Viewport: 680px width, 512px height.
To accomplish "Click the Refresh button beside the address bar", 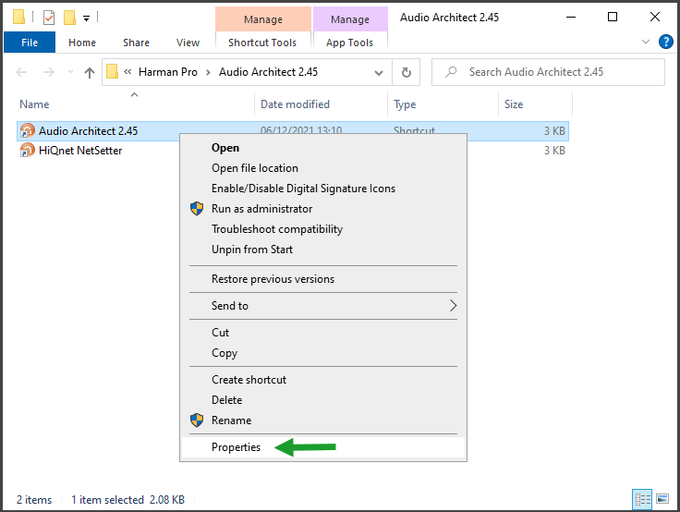I will click(406, 72).
